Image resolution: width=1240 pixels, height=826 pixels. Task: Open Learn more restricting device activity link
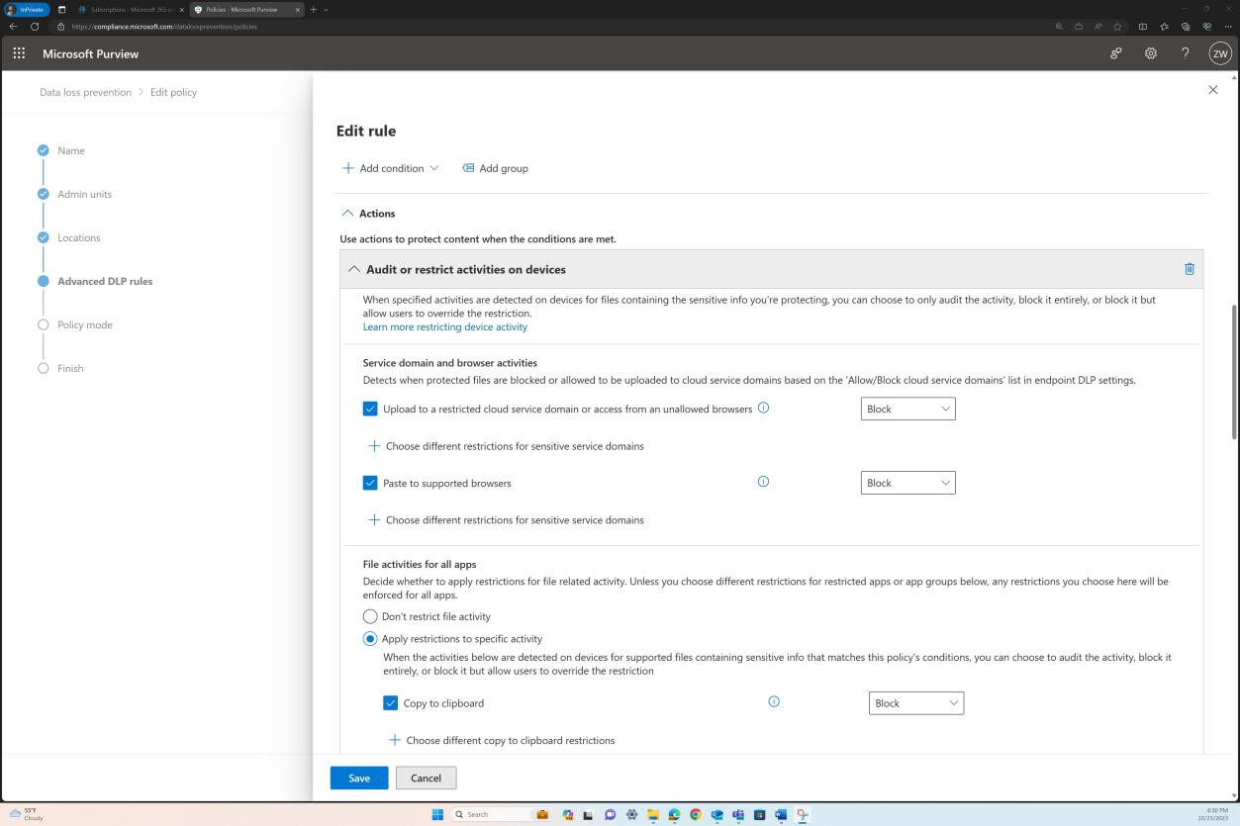click(444, 326)
